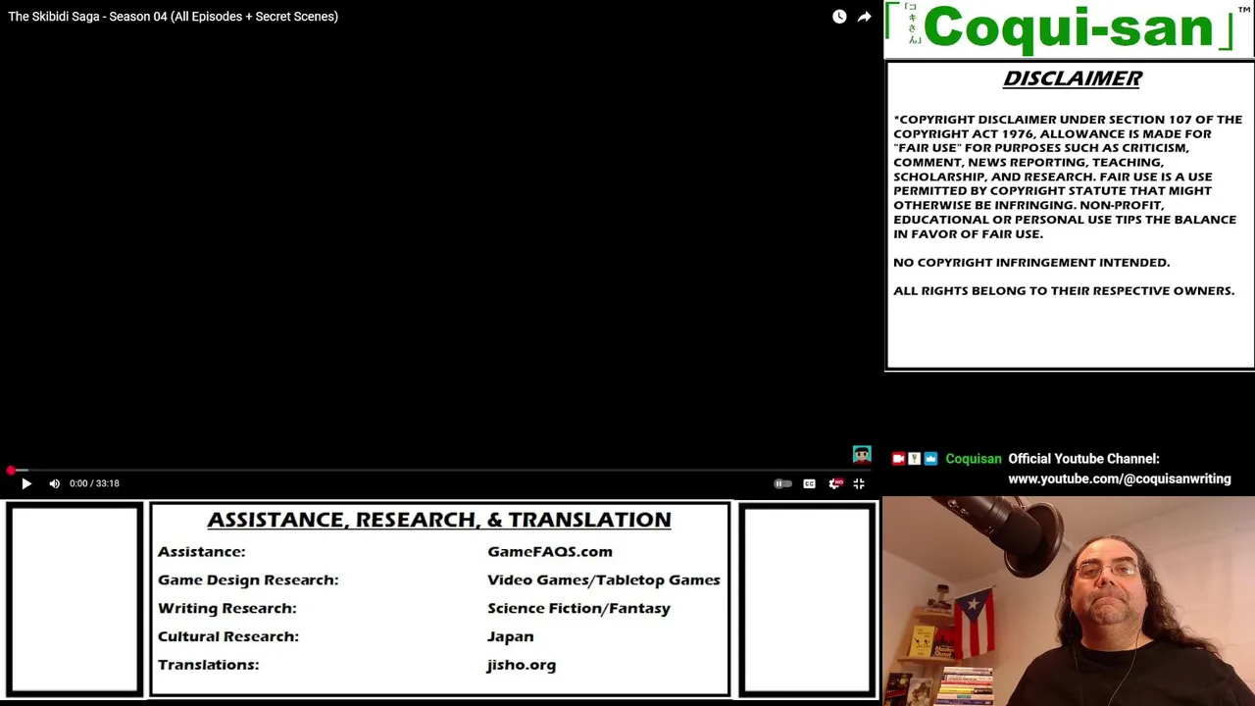Click the Game Design Research label

click(248, 580)
